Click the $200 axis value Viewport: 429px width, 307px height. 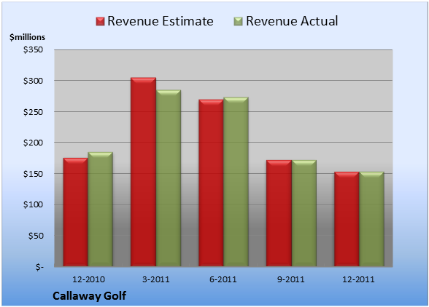33,143
